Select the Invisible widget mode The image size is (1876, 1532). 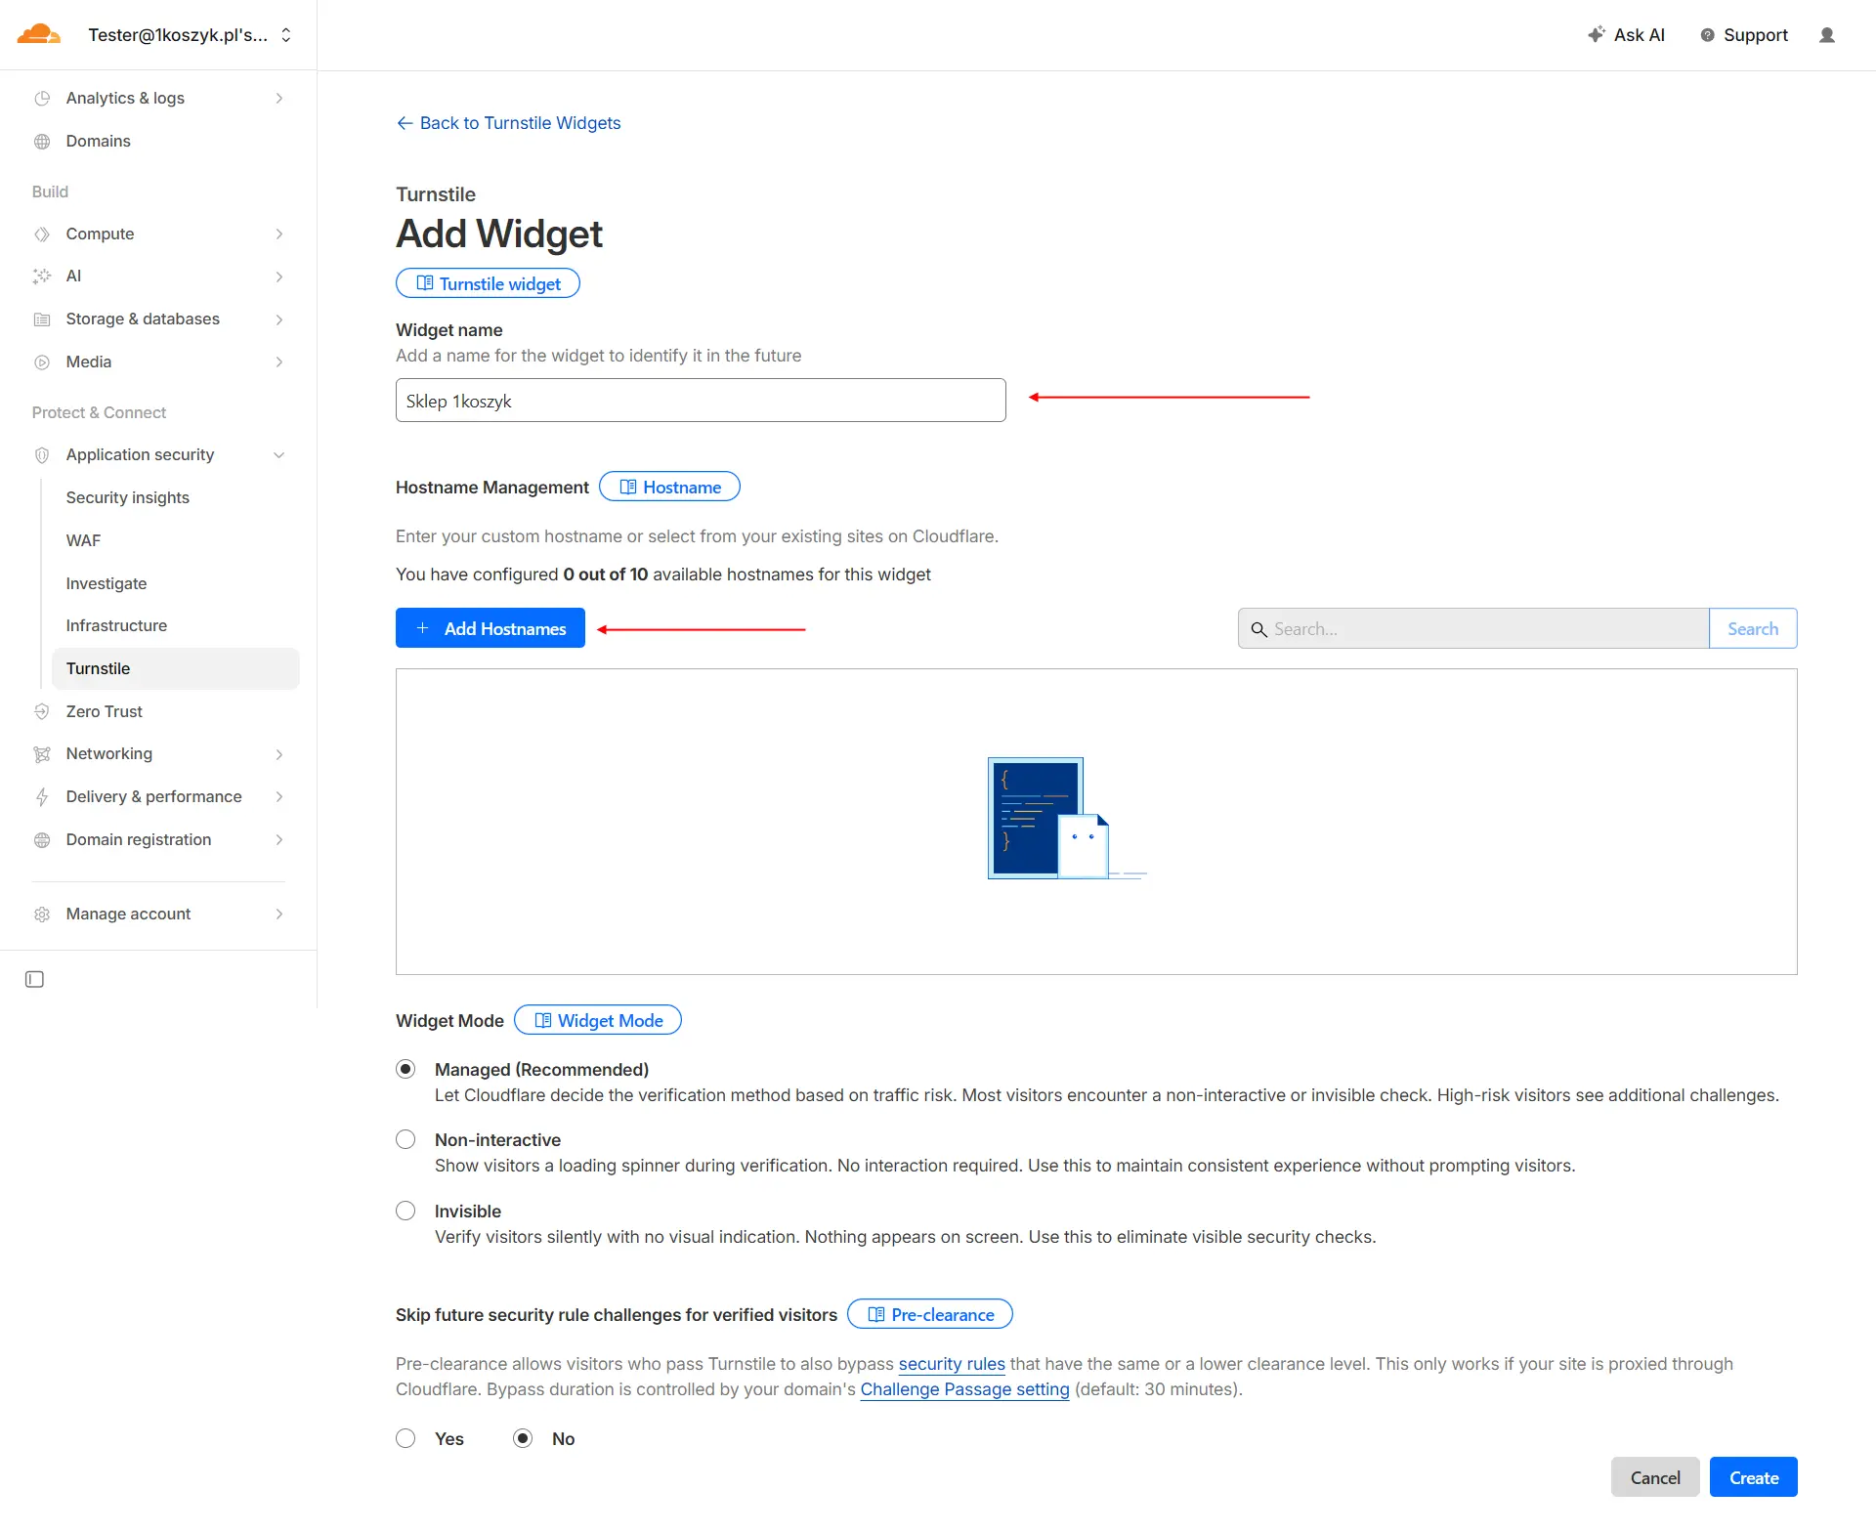click(x=405, y=1211)
